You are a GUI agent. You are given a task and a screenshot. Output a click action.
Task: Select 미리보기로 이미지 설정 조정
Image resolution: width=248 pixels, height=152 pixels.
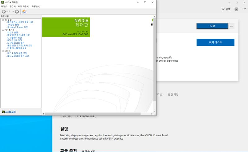click(x=20, y=22)
